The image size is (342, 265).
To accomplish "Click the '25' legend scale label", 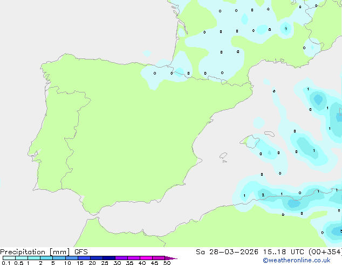I will (x=105, y=263).
